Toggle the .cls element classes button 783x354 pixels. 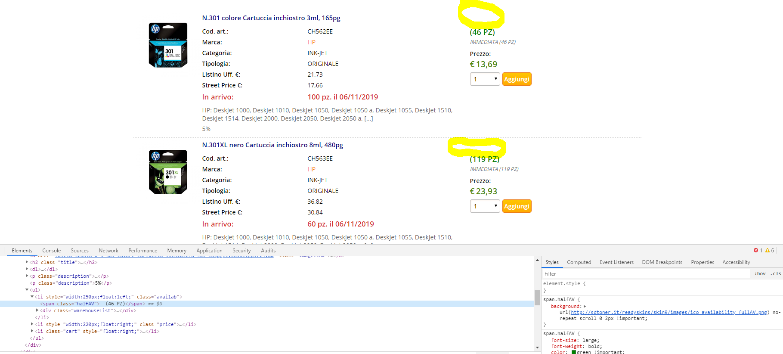pos(776,274)
